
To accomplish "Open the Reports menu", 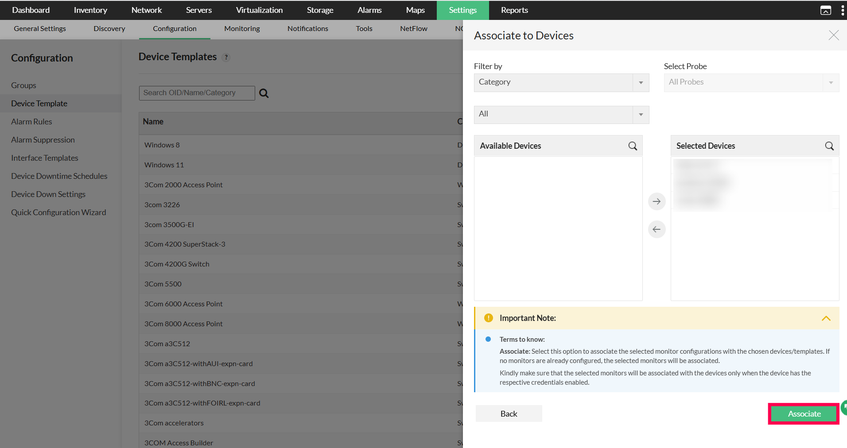I will pyautogui.click(x=514, y=10).
